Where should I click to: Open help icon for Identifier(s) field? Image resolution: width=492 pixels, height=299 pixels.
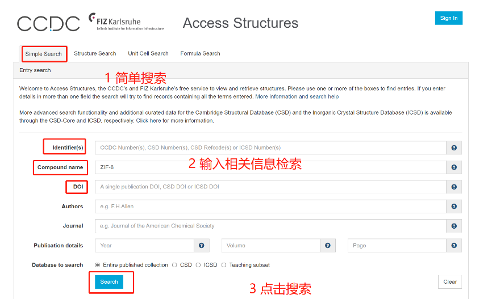tap(454, 148)
